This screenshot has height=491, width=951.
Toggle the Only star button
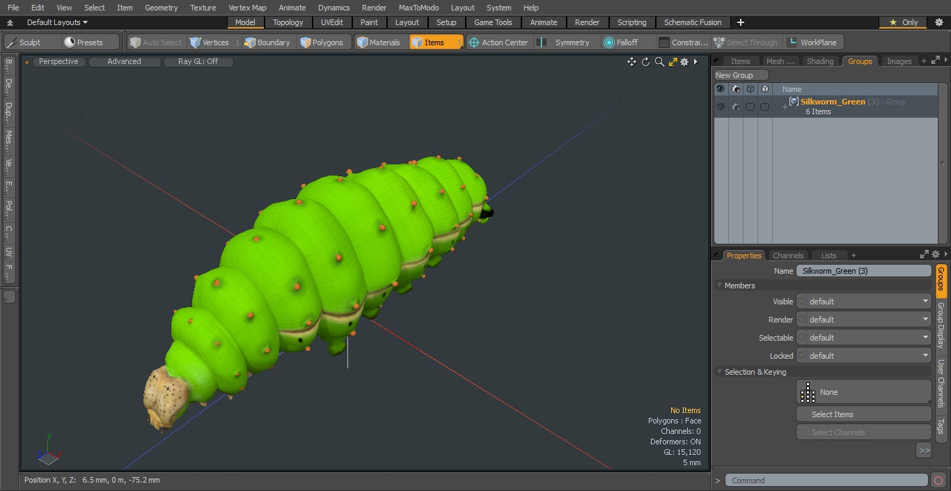pyautogui.click(x=902, y=22)
